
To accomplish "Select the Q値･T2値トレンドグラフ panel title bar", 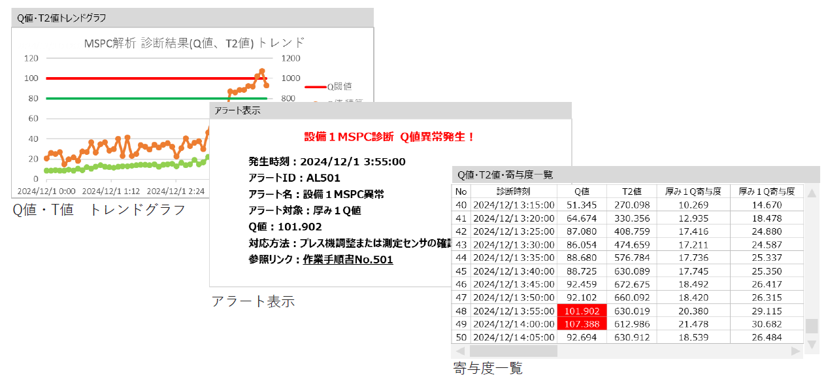I will pyautogui.click(x=192, y=18).
